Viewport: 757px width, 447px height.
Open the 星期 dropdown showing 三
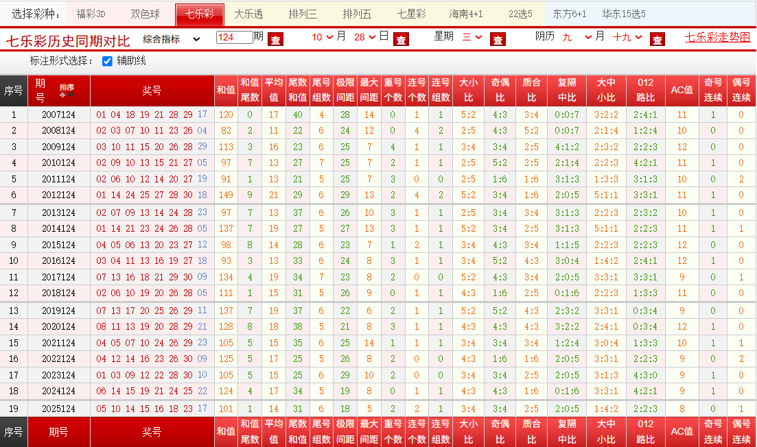(x=472, y=37)
